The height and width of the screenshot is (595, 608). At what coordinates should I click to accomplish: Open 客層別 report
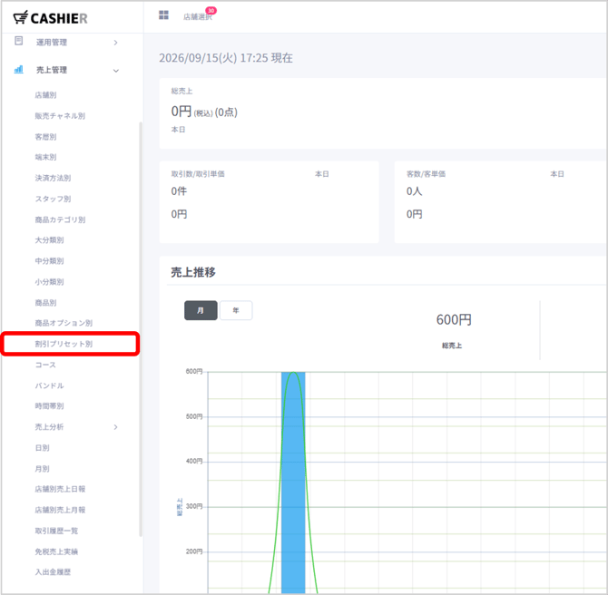point(45,137)
